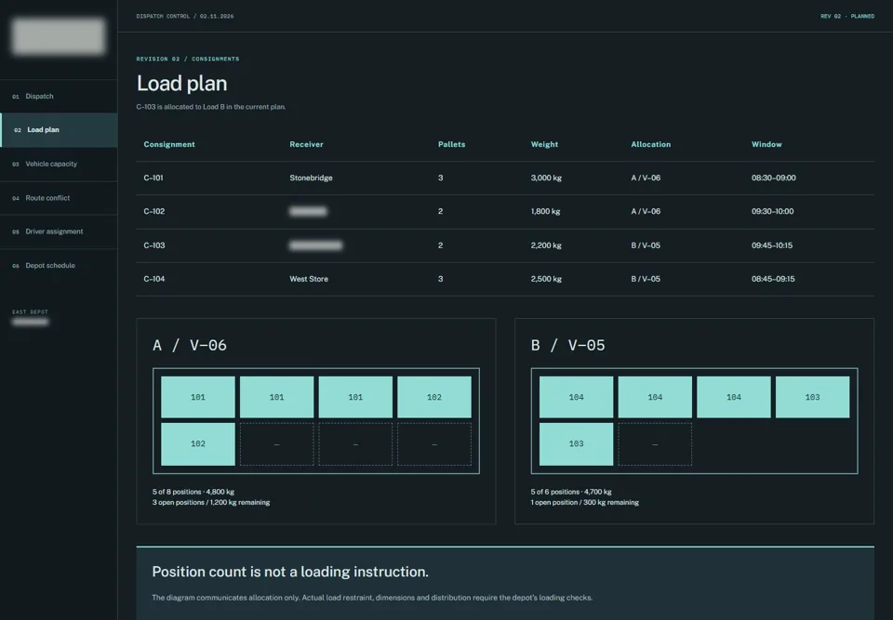
Task: Click the 08:30–09:00 window cell
Action: pyautogui.click(x=773, y=178)
